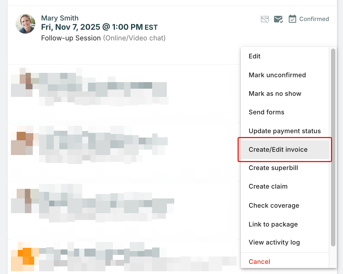This screenshot has width=343, height=274.
Task: Pick Create claim from the menu
Action: point(268,186)
